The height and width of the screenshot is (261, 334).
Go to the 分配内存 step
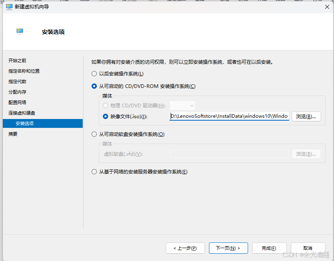tap(17, 92)
